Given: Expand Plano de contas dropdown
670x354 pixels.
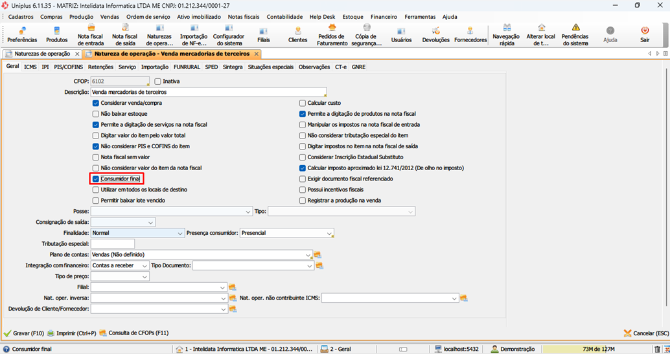Looking at the screenshot, I should [308, 255].
